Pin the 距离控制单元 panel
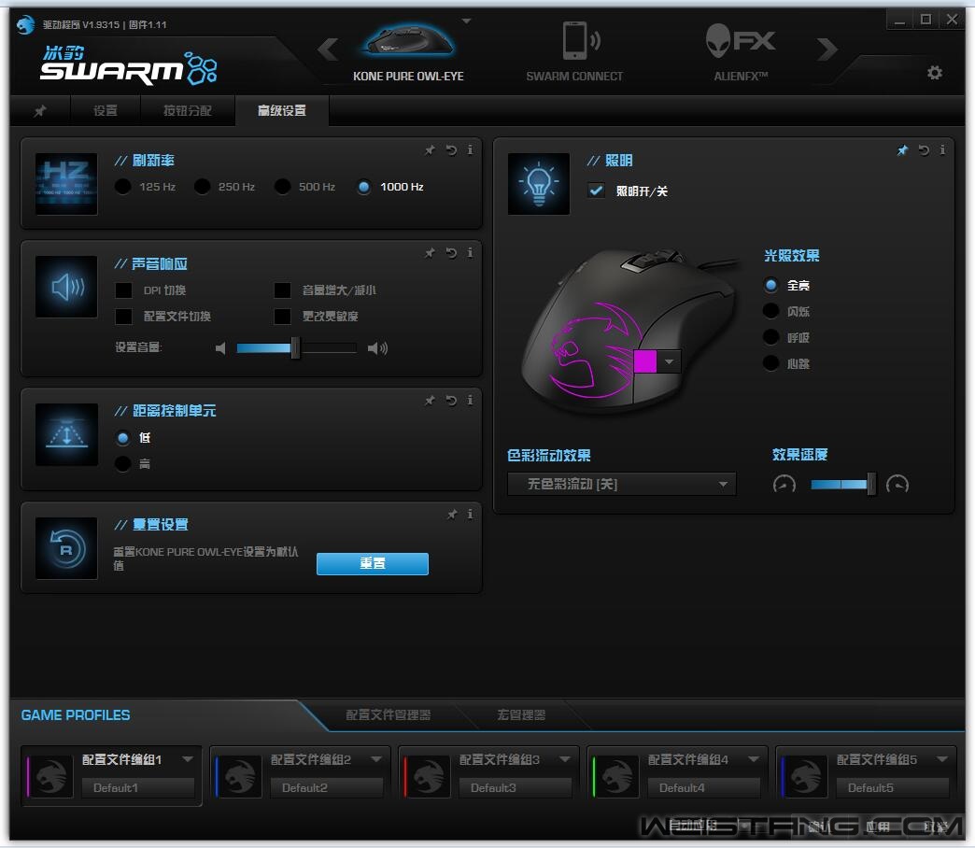This screenshot has width=975, height=848. [x=430, y=401]
